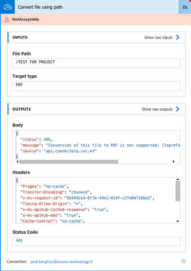Screen dimensions: 191x271
Task: Click the Connection: label
Action: click(17, 262)
